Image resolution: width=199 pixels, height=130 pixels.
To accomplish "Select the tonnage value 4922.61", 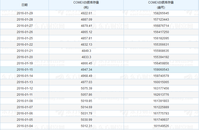I will [86, 13].
